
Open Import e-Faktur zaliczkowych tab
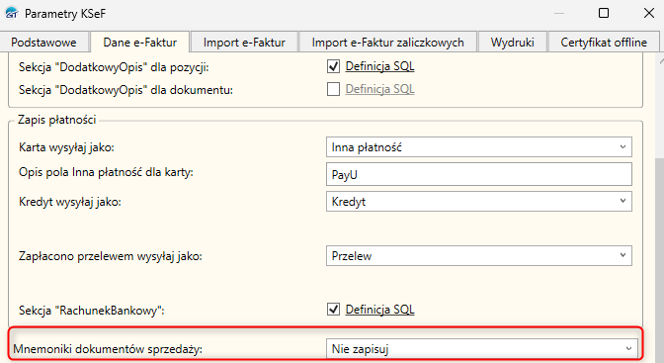click(x=388, y=43)
